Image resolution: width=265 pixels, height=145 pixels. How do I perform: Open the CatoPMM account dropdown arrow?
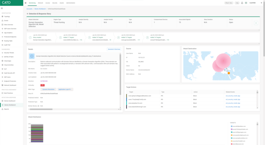coord(261,2)
